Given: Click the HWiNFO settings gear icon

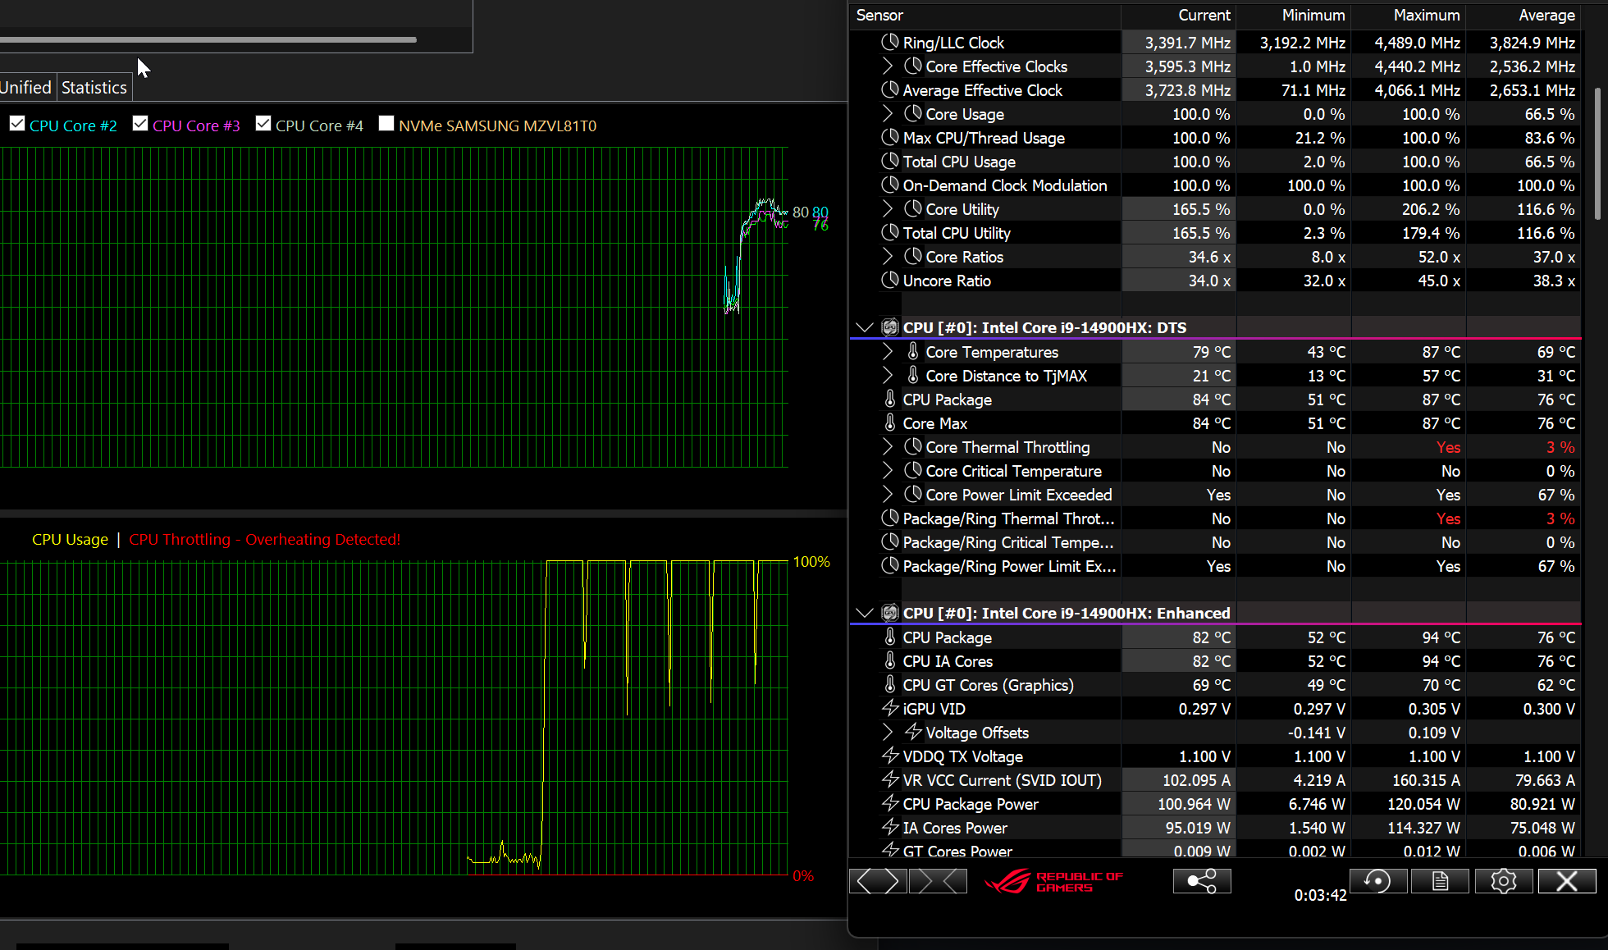Looking at the screenshot, I should (1503, 881).
